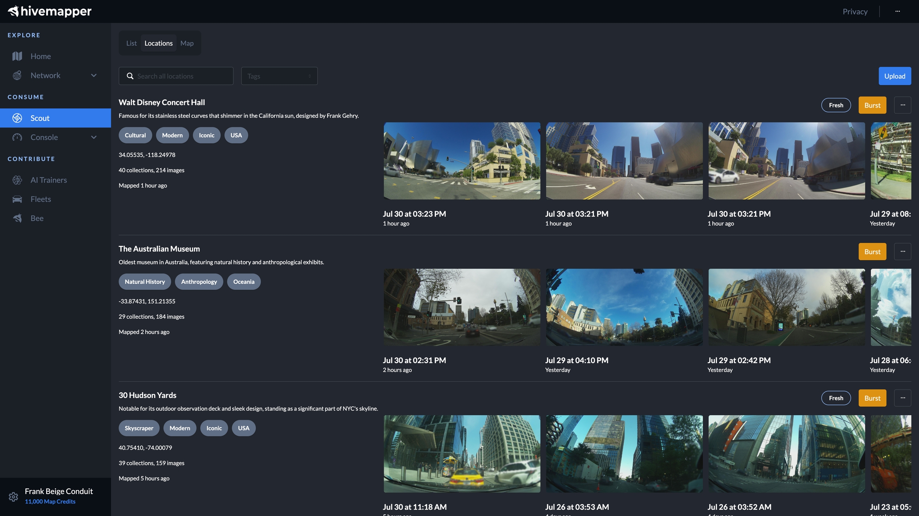Open Jul 30 02:31 PM museum thumbnail
919x516 pixels.
462,307
